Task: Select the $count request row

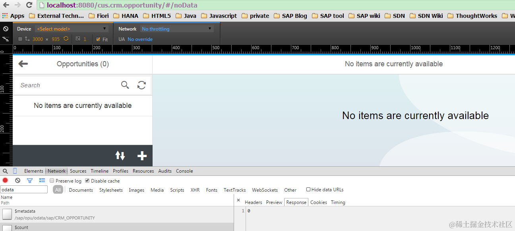Action: (x=117, y=227)
